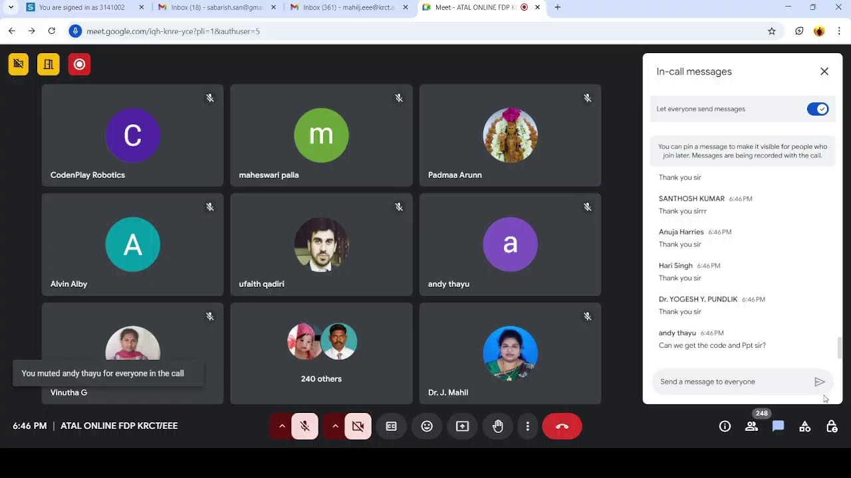Screen dimensions: 851x478
Task: Click the yellow attendance extension icon
Action: point(49,64)
